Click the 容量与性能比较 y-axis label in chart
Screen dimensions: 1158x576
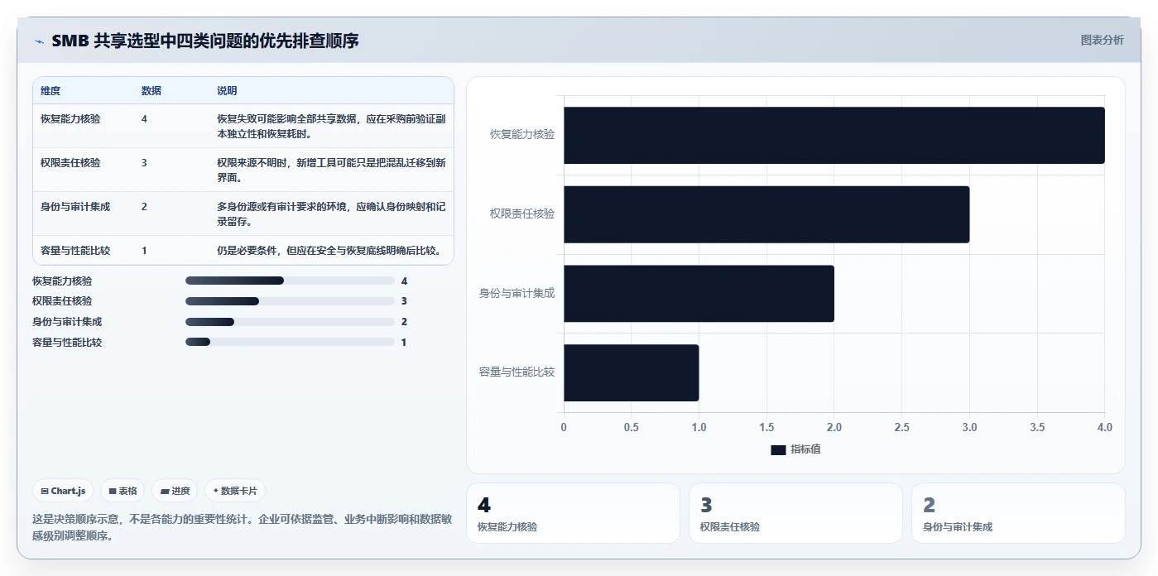517,372
